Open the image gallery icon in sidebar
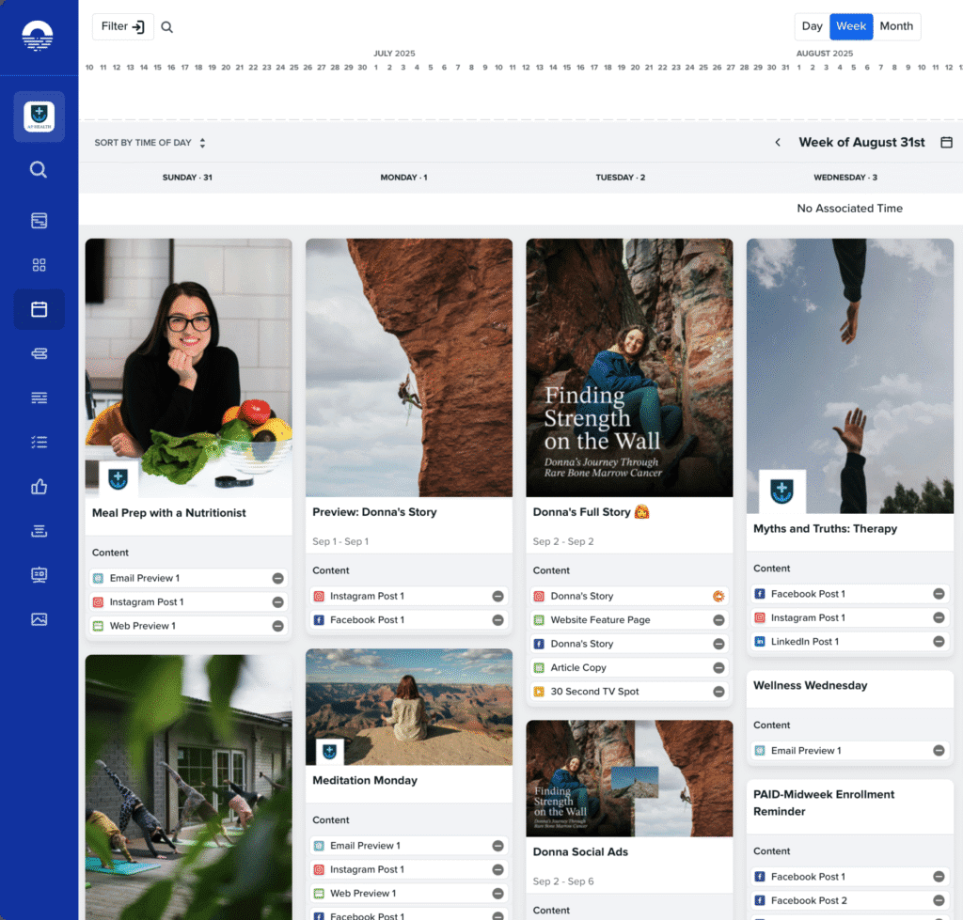Viewport: 963px width, 920px height. [39, 619]
